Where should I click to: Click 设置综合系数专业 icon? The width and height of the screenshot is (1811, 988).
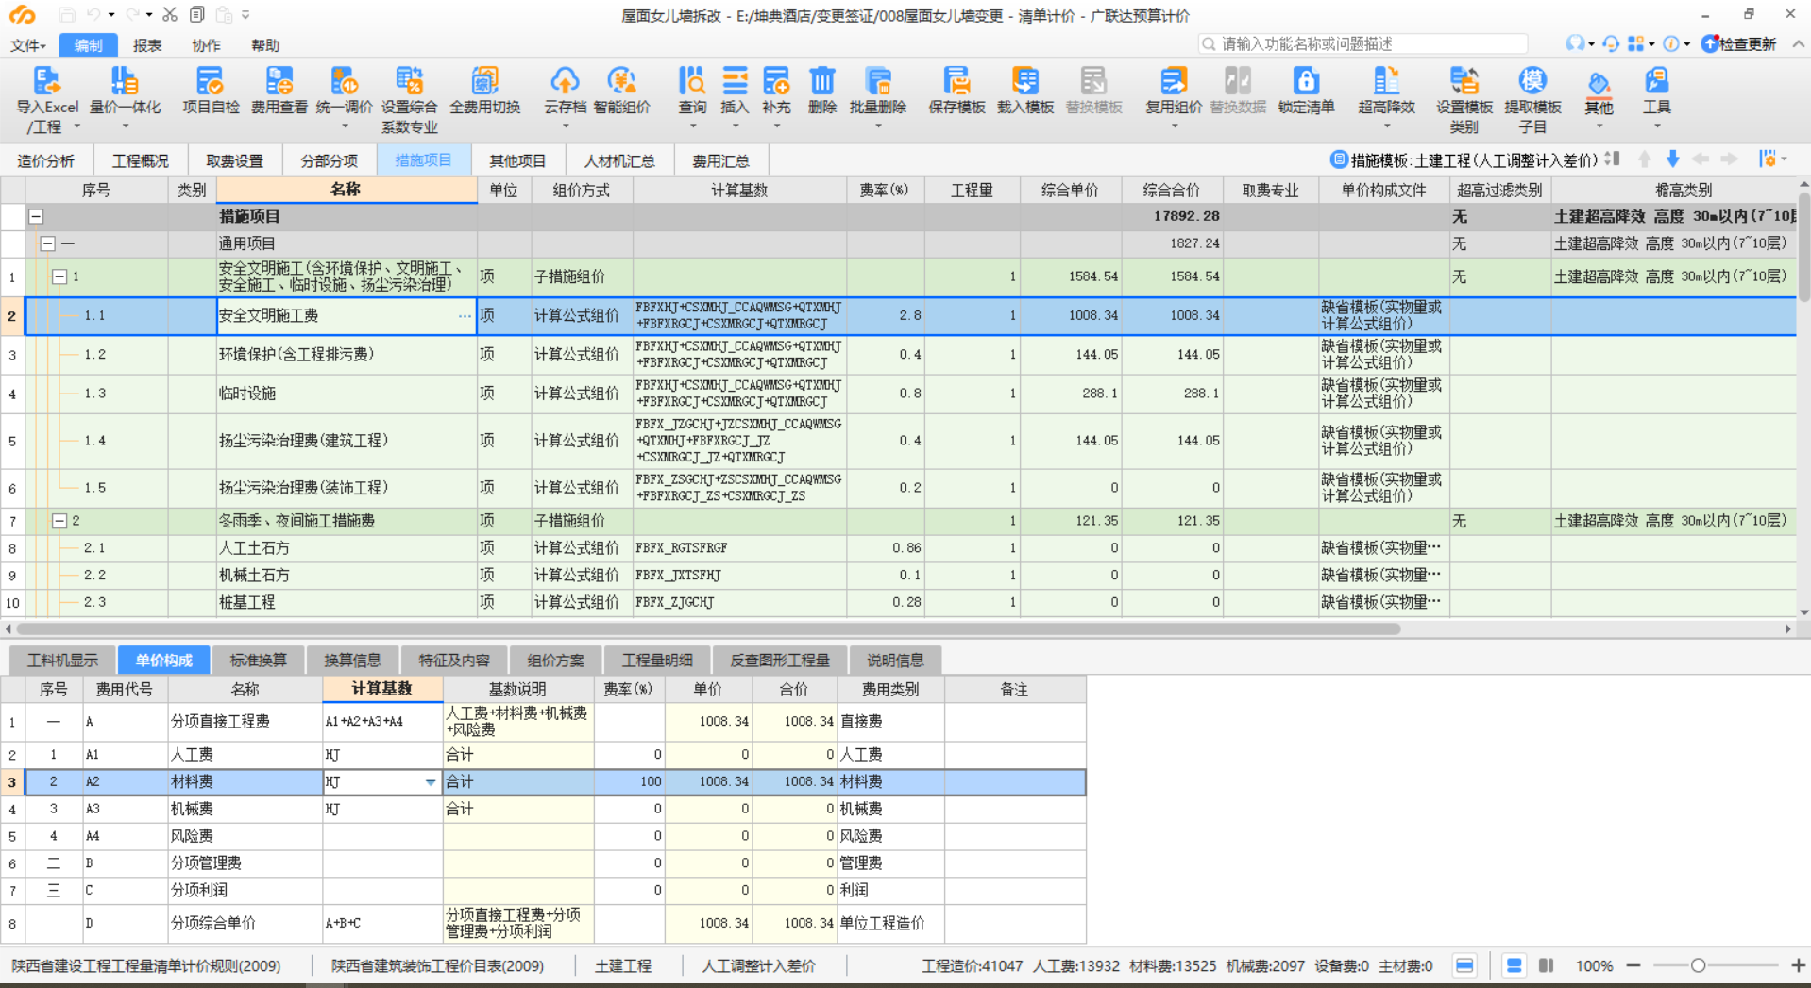pyautogui.click(x=409, y=81)
